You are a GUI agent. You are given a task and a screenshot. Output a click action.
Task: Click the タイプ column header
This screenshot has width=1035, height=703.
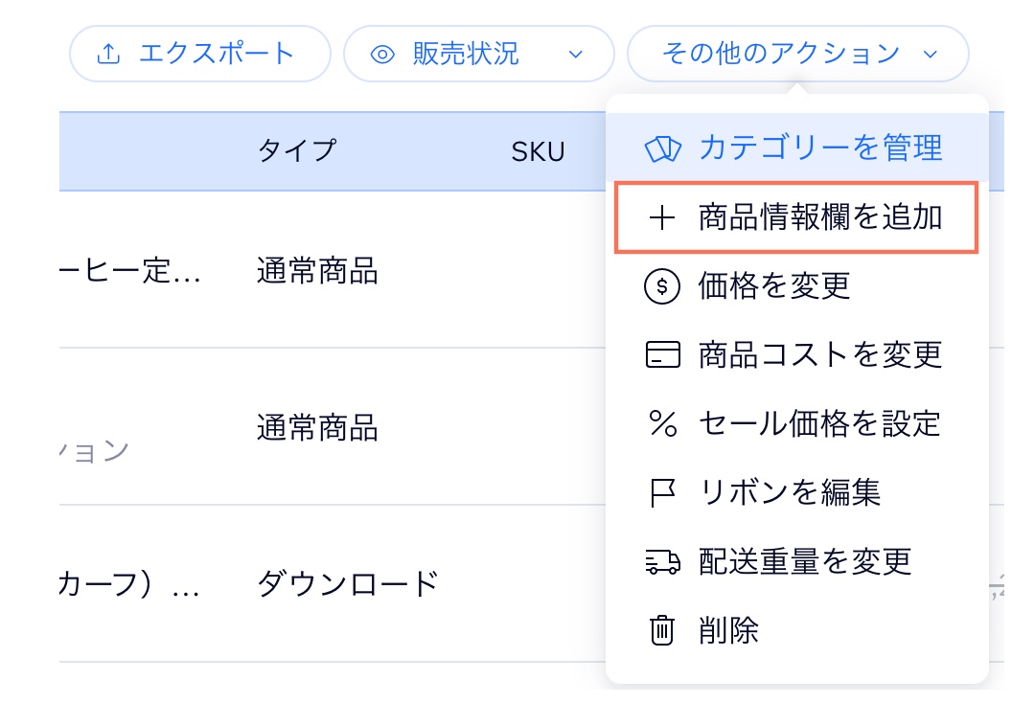pyautogui.click(x=297, y=150)
